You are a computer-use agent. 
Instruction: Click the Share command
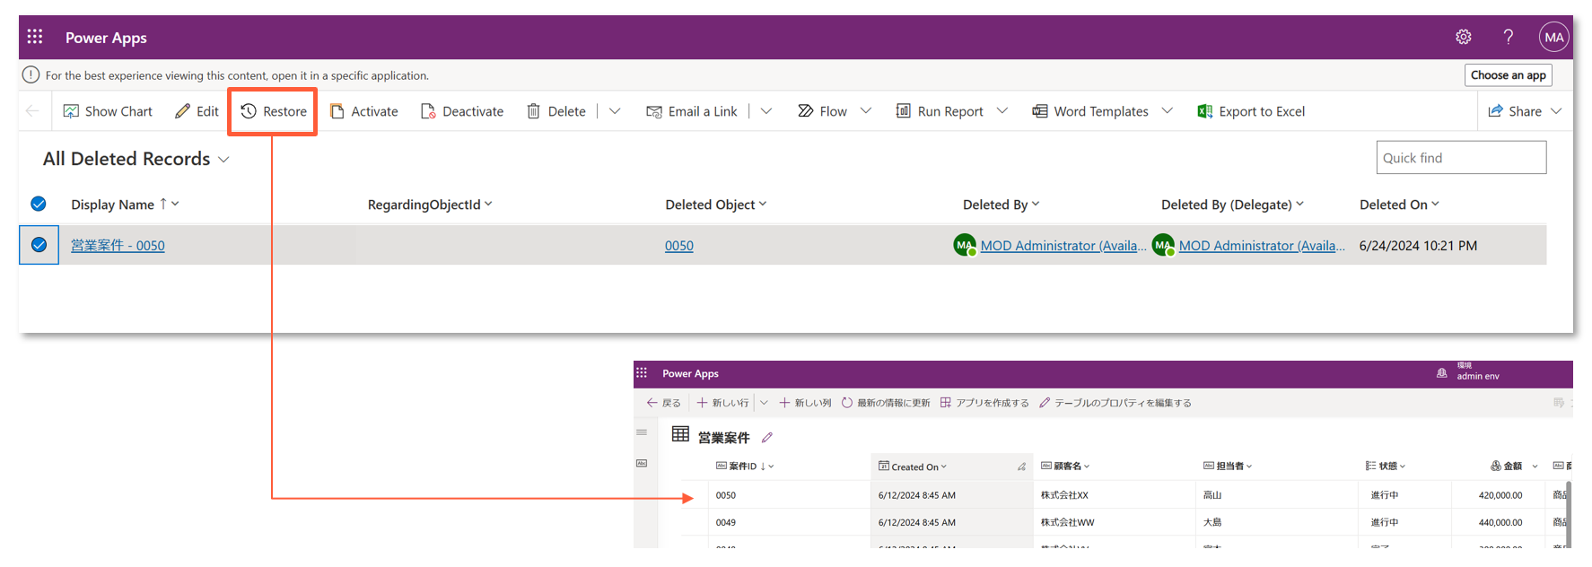coord(1515,111)
